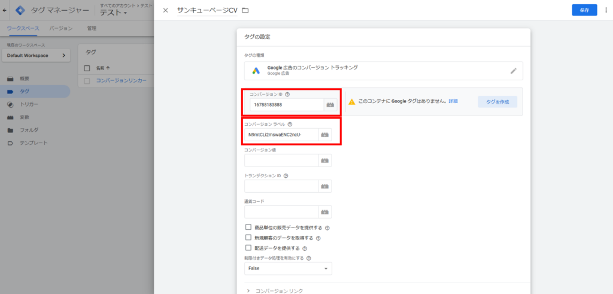Image resolution: width=613 pixels, height=294 pixels.
Task: Click the 通貨コード input field
Action: pos(281,212)
